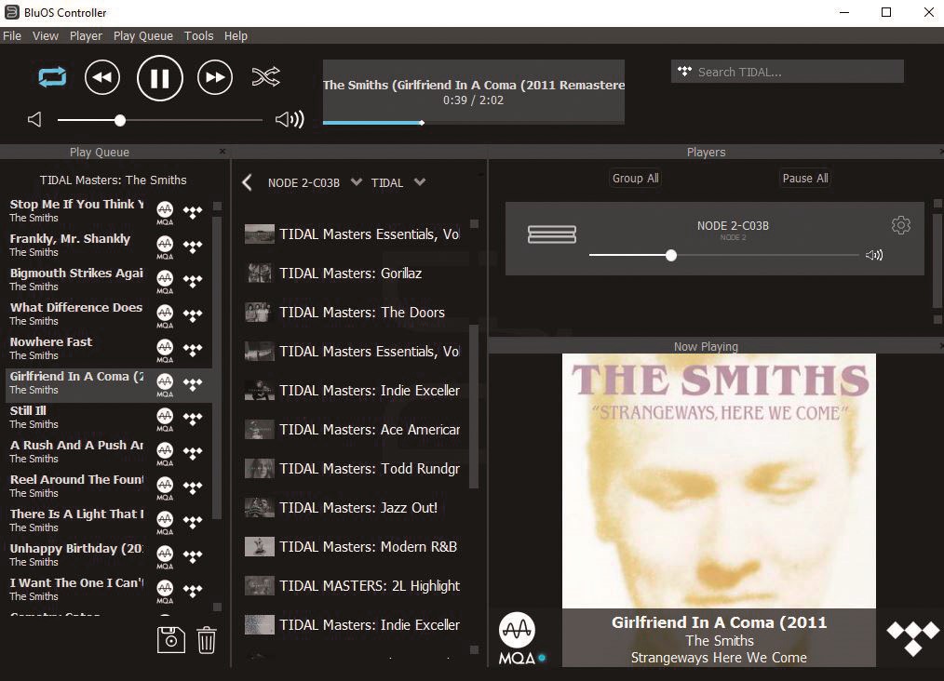Click the Play Queue list scrollbar

(217, 367)
